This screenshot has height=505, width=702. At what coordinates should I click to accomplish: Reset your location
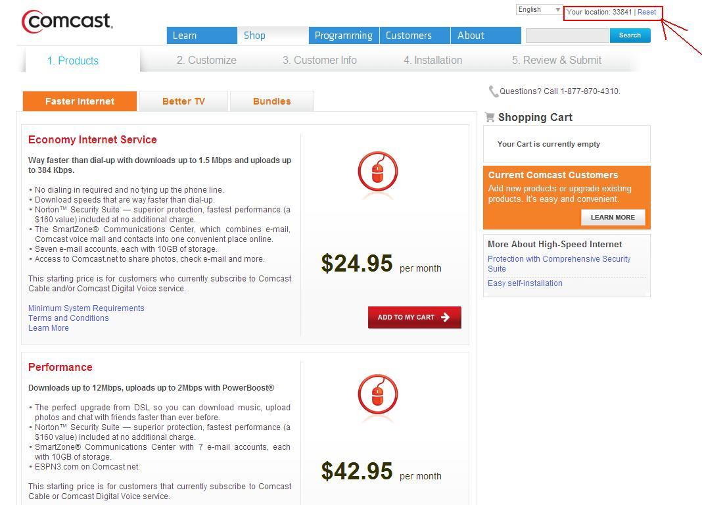coord(647,12)
